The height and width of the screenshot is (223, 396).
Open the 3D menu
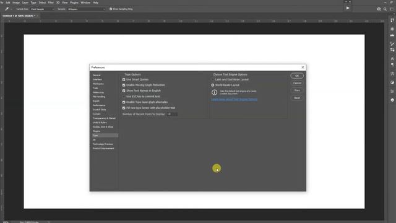[58, 2]
